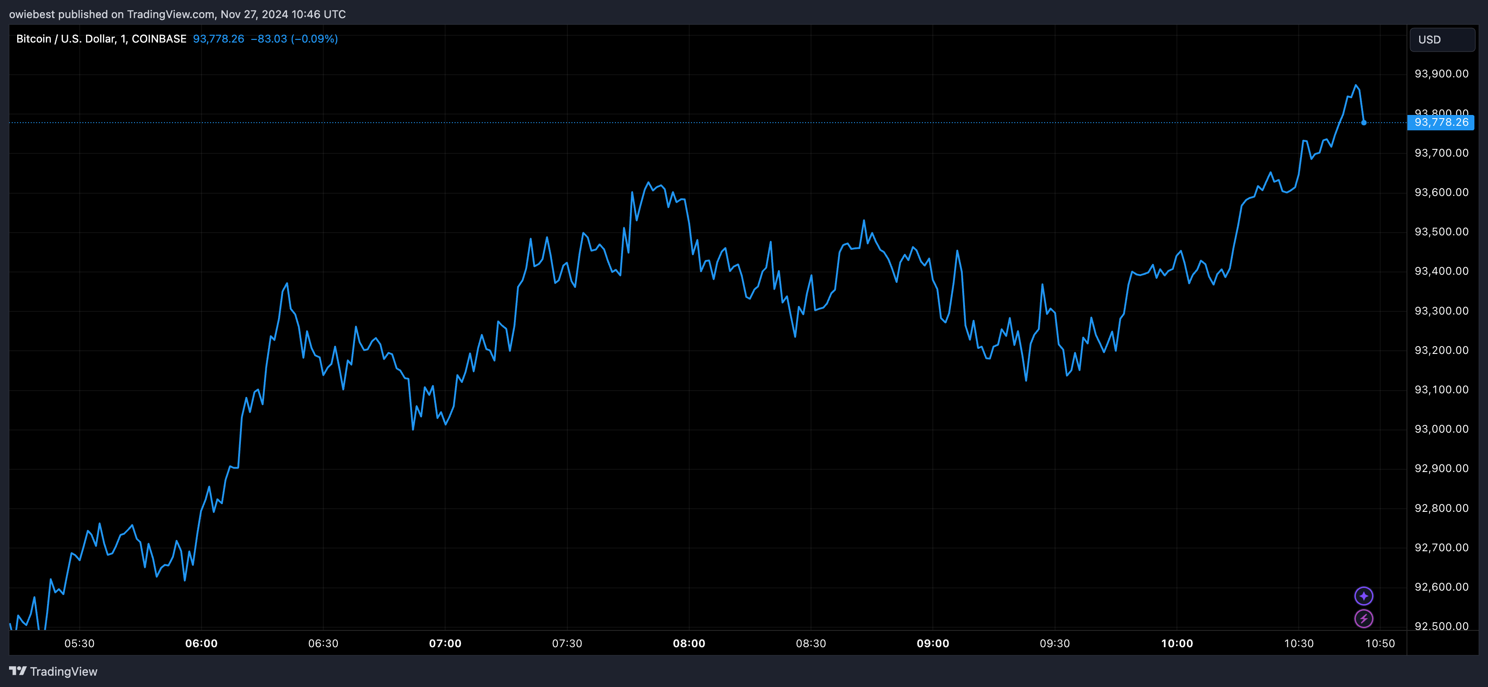Click the 06:00 time axis label

pos(201,643)
